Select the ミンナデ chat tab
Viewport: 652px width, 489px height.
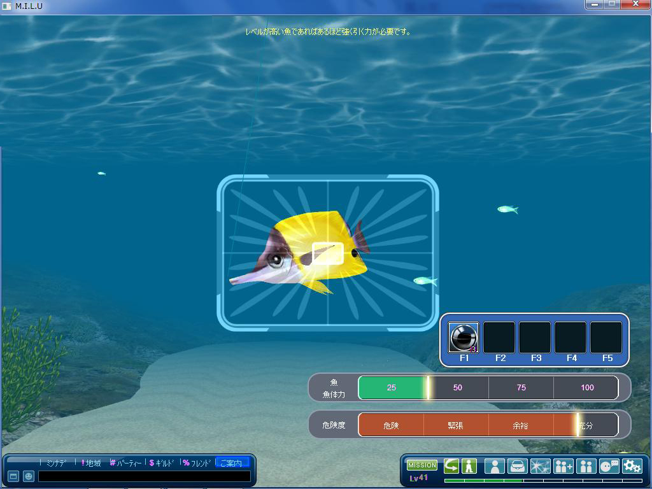point(56,463)
